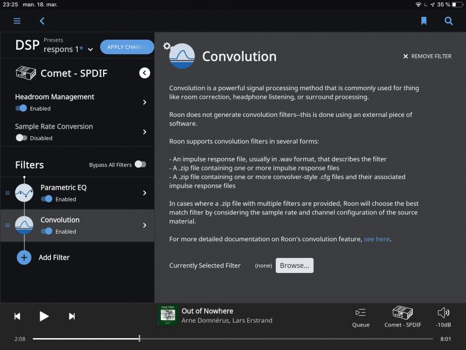Skip to the previous track
Image resolution: width=466 pixels, height=350 pixels.
point(17,316)
